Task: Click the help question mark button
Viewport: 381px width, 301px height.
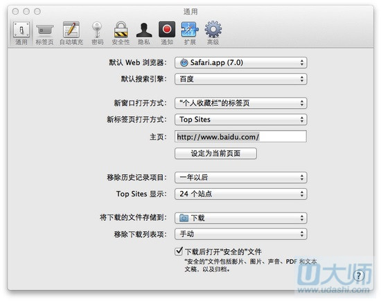Action: coord(359,275)
